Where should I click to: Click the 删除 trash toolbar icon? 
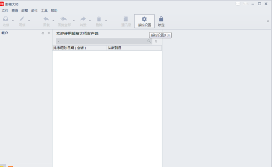tap(99, 19)
